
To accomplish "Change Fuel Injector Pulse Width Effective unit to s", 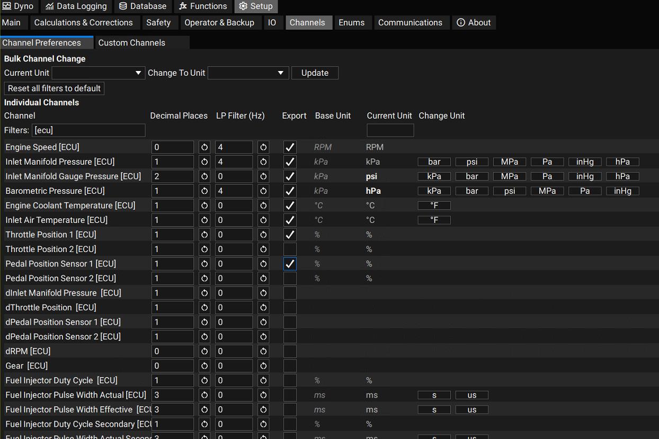I will 434,410.
